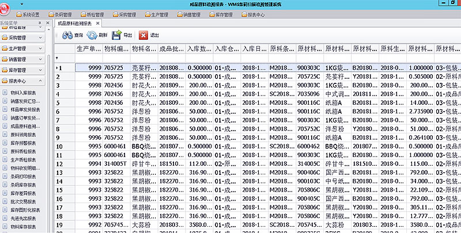This screenshot has width=461, height=233.
Task: Click the round red application logo
Action: point(7,7)
